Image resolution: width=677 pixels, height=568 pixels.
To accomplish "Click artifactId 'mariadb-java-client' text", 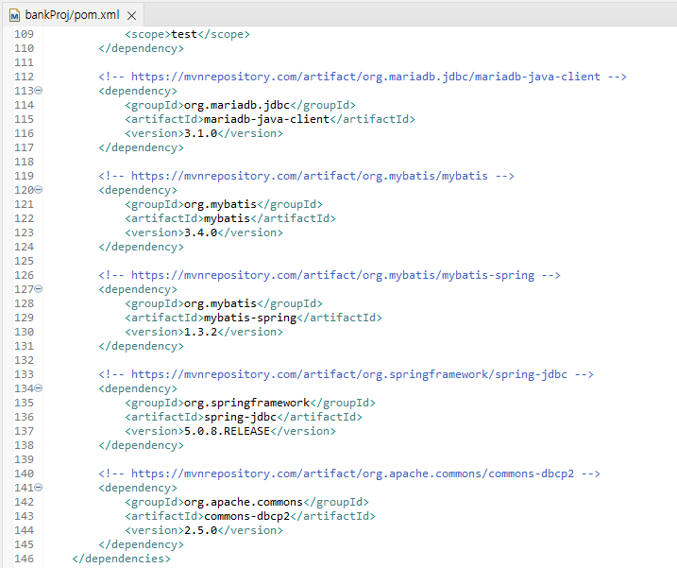I will 266,119.
